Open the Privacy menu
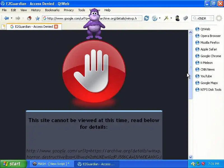Viewport: 224px width, 168px height. point(69,10)
